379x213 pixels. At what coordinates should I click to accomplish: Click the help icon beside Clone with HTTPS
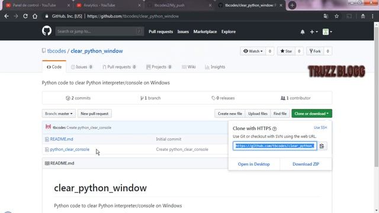point(274,129)
